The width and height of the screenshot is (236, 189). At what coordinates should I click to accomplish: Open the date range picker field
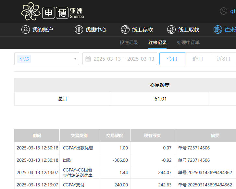click(123, 59)
